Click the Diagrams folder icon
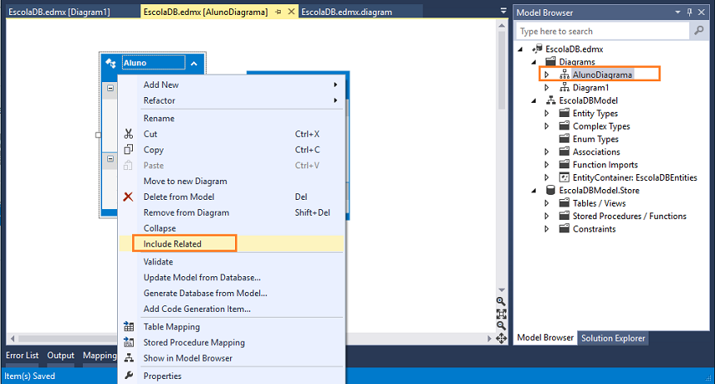This screenshot has width=715, height=384. tap(551, 61)
